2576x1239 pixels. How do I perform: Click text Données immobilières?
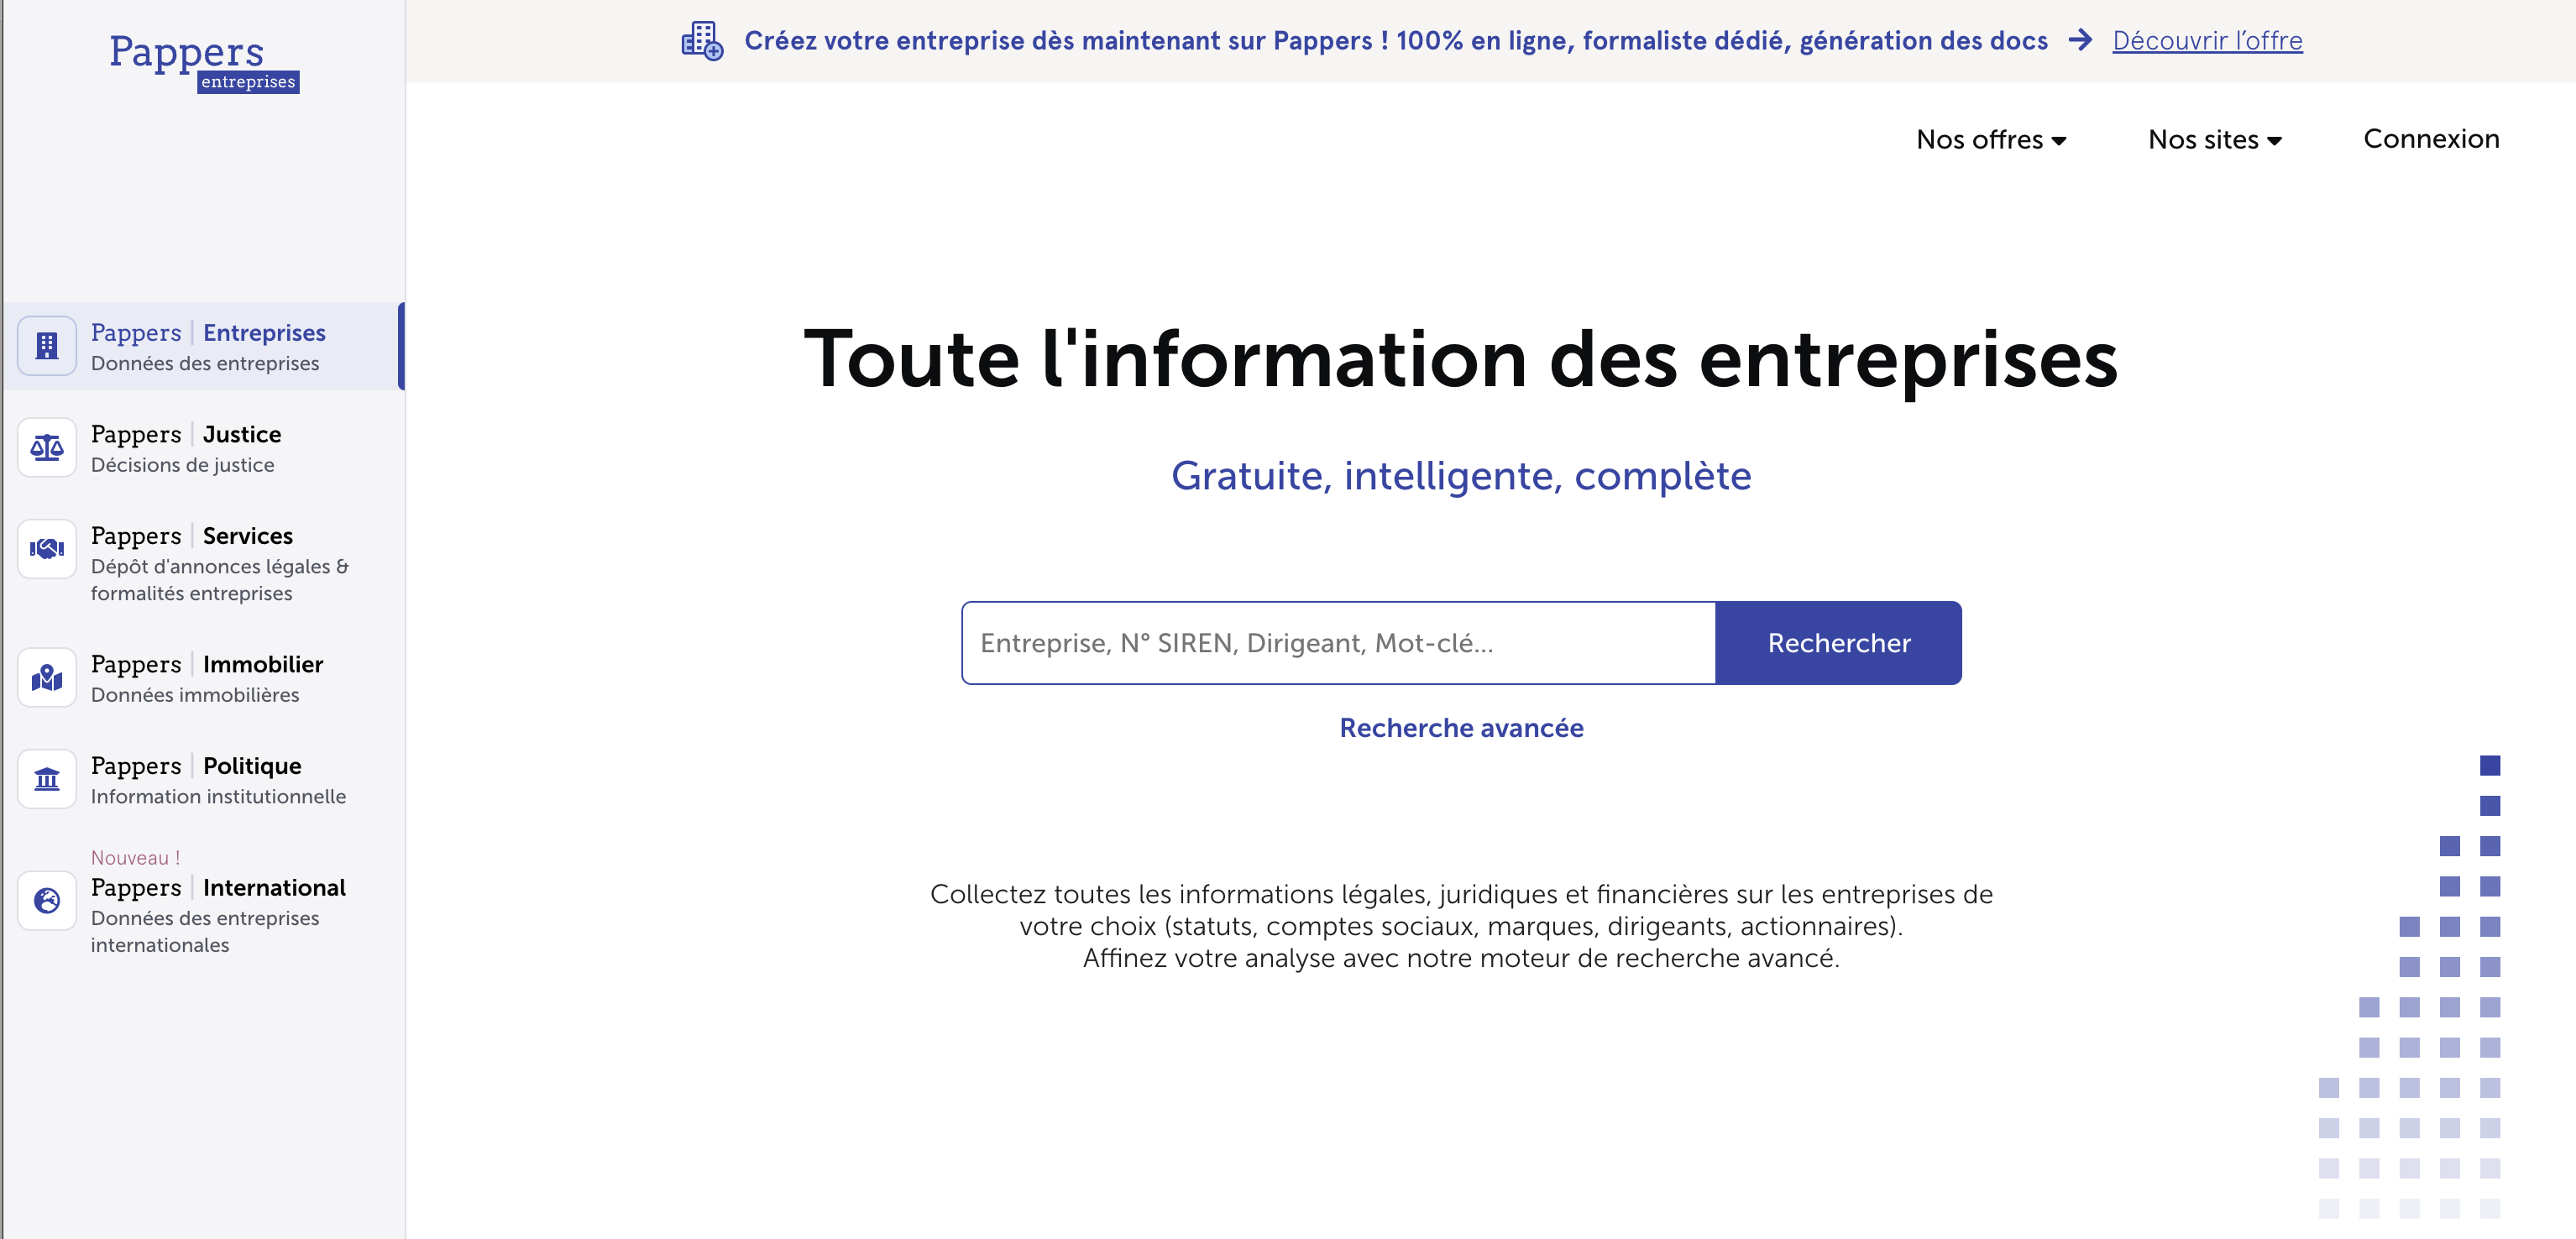point(195,695)
